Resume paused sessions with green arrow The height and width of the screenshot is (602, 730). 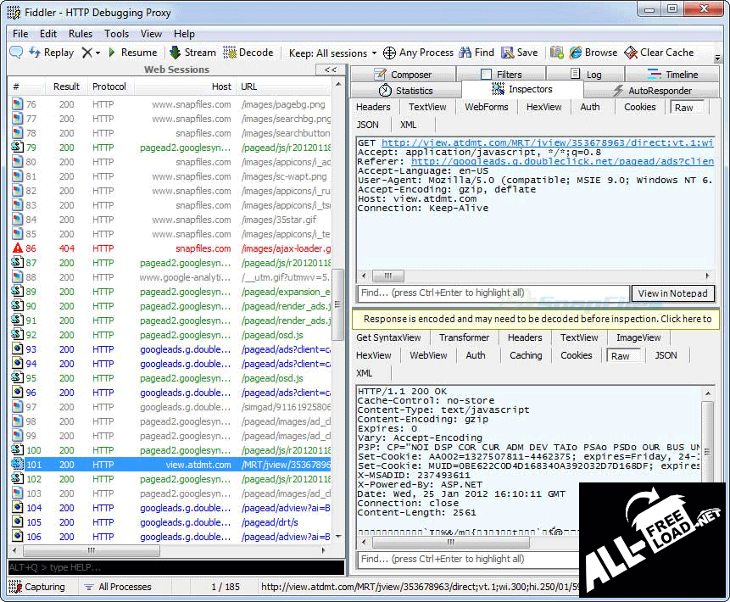[x=133, y=53]
